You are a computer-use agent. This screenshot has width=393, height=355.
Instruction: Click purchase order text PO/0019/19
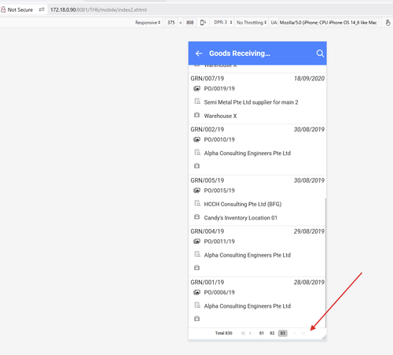pos(219,89)
